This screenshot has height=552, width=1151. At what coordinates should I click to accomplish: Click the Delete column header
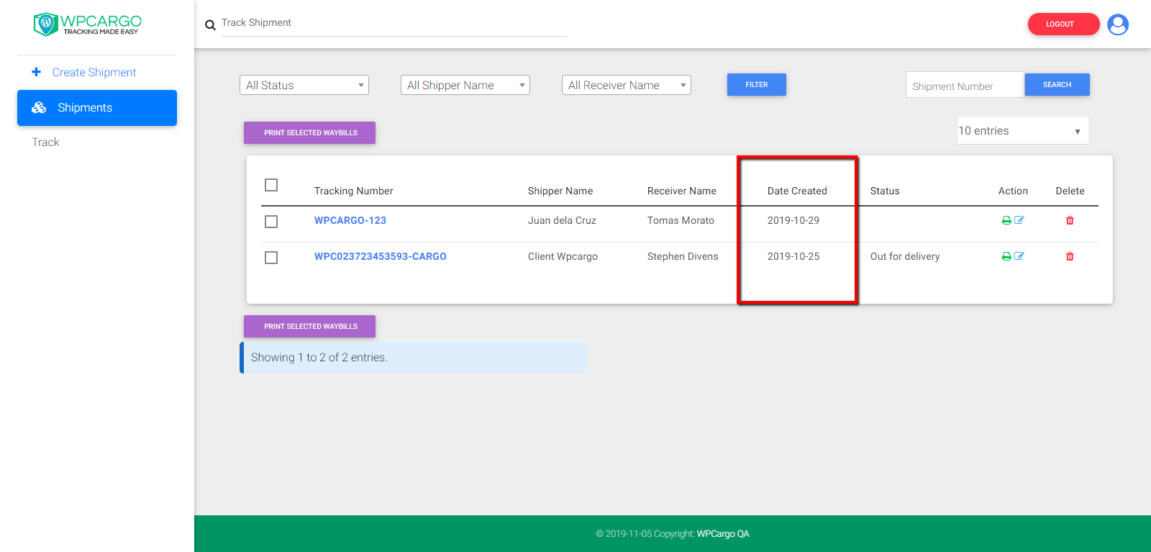pyautogui.click(x=1070, y=191)
